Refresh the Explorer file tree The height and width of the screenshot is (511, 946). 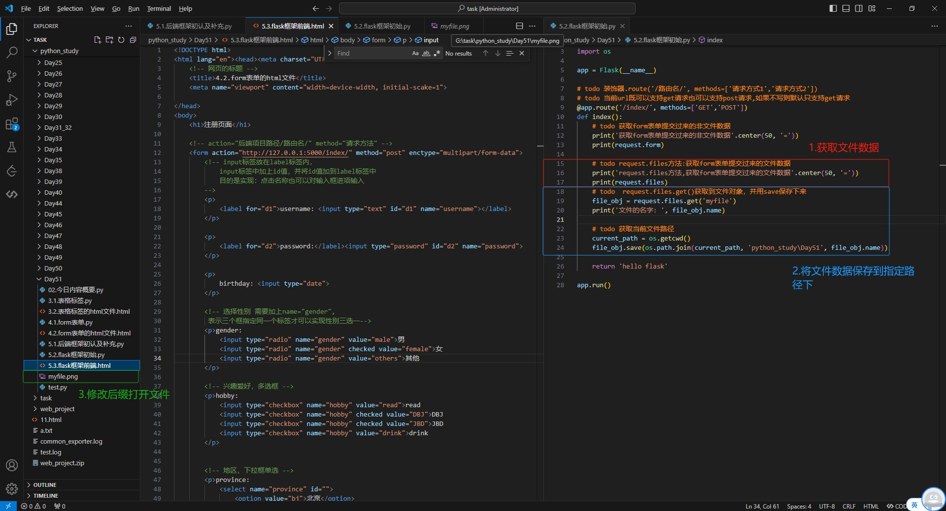(x=121, y=40)
